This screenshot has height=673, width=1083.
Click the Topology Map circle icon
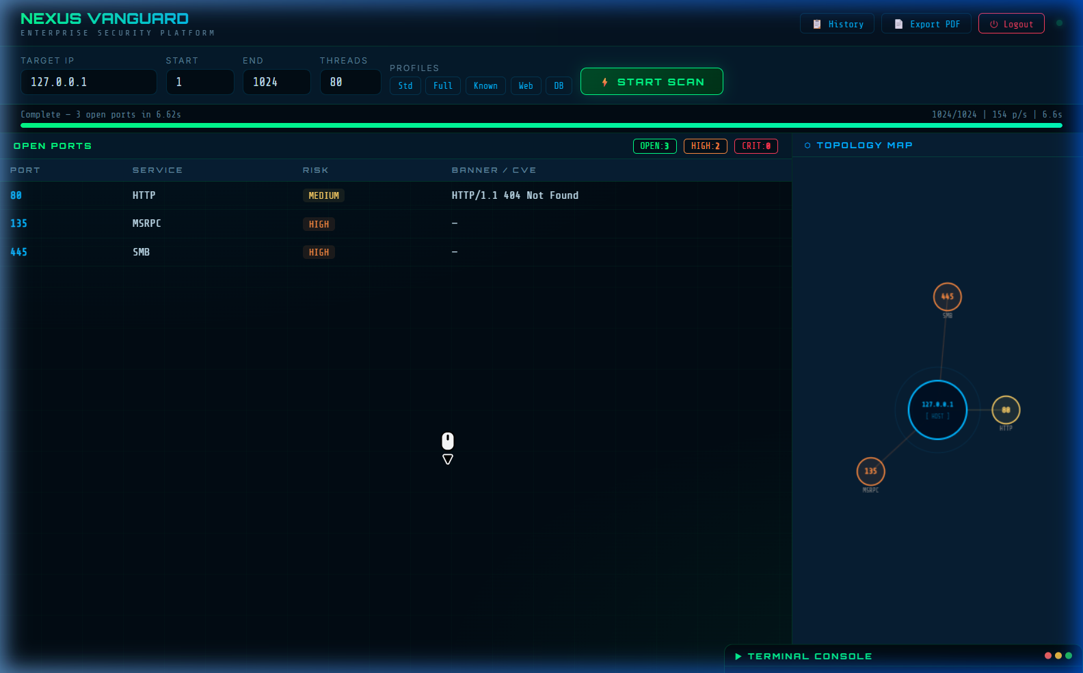tap(807, 146)
